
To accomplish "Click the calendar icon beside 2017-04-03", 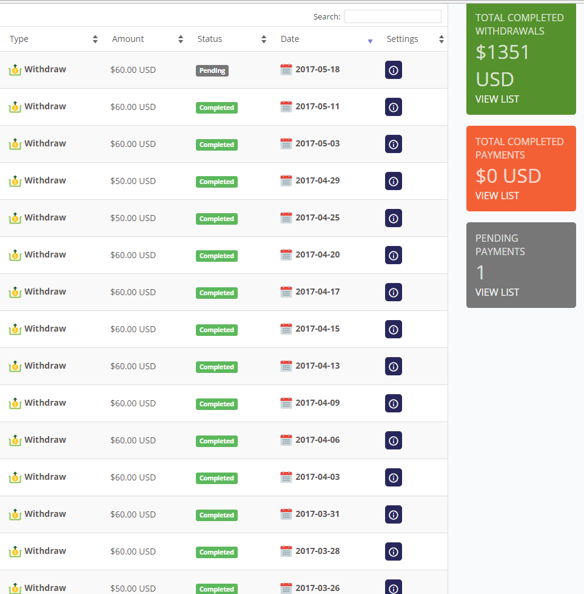I will (x=286, y=477).
